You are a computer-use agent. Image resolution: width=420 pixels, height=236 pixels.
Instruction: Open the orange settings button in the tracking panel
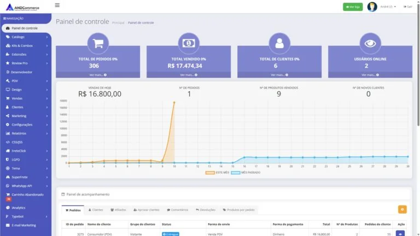click(402, 210)
